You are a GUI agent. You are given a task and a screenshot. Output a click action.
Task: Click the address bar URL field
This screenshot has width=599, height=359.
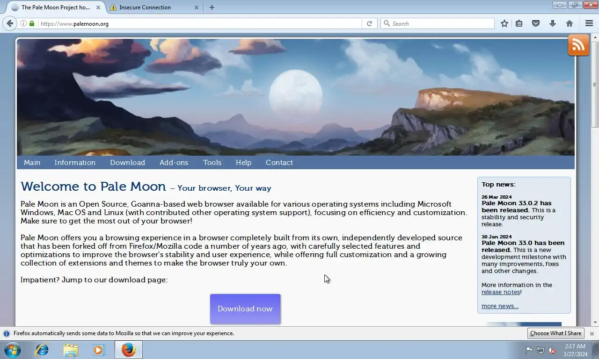[x=200, y=23]
